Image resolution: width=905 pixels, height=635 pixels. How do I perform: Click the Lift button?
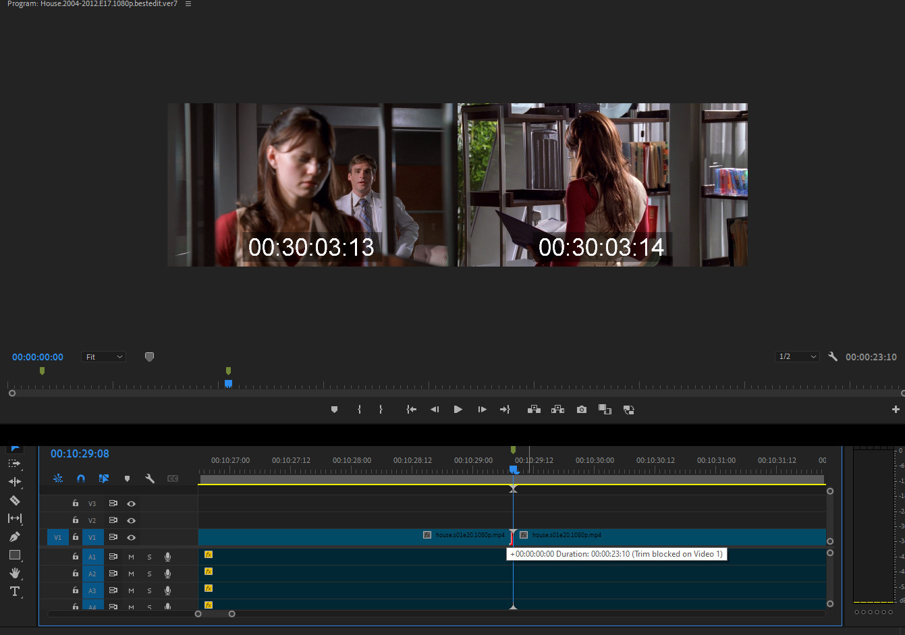[x=534, y=410]
